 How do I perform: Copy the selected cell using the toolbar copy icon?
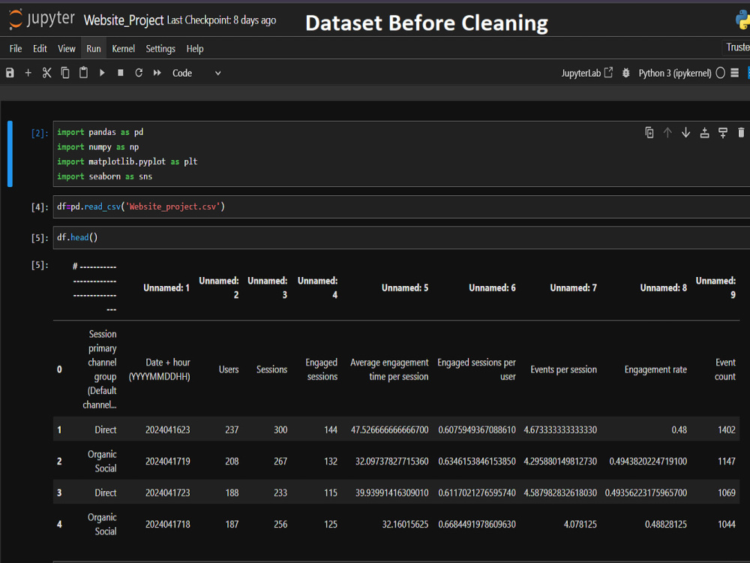coord(65,73)
